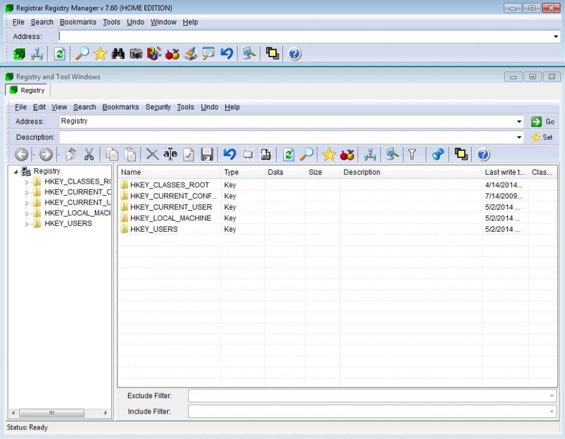Click the blue undo arrow in main toolbar
This screenshot has height=439, width=565.
tap(227, 54)
